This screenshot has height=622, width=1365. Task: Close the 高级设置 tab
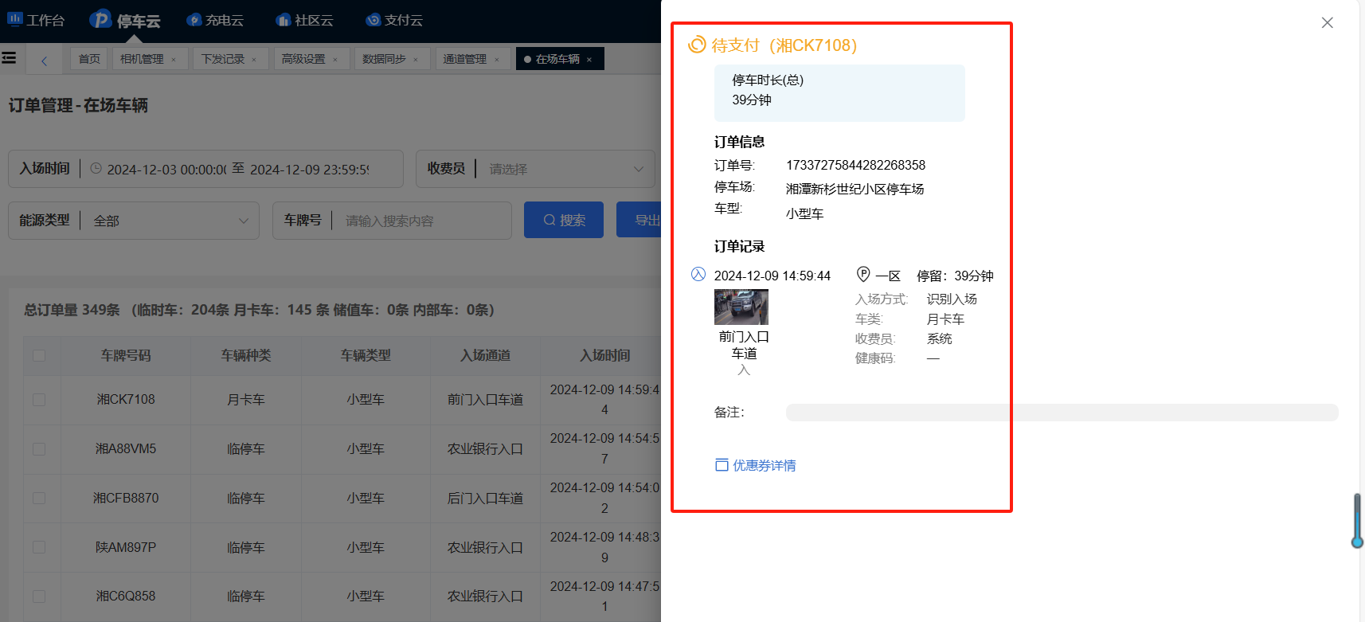click(335, 60)
